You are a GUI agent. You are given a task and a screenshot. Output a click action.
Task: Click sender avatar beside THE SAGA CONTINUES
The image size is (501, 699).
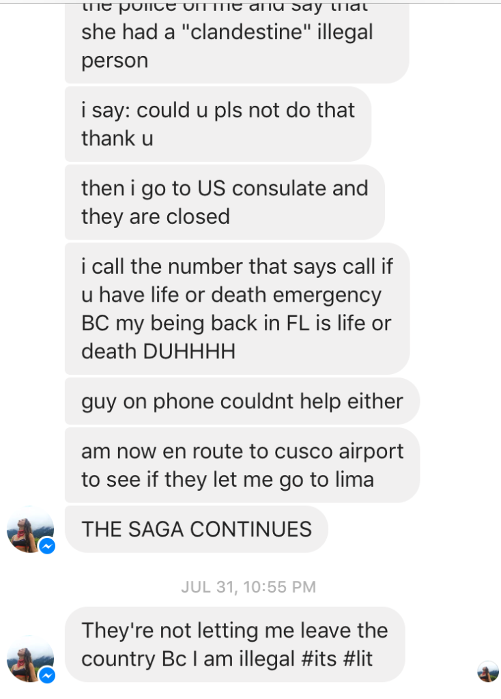coord(30,529)
